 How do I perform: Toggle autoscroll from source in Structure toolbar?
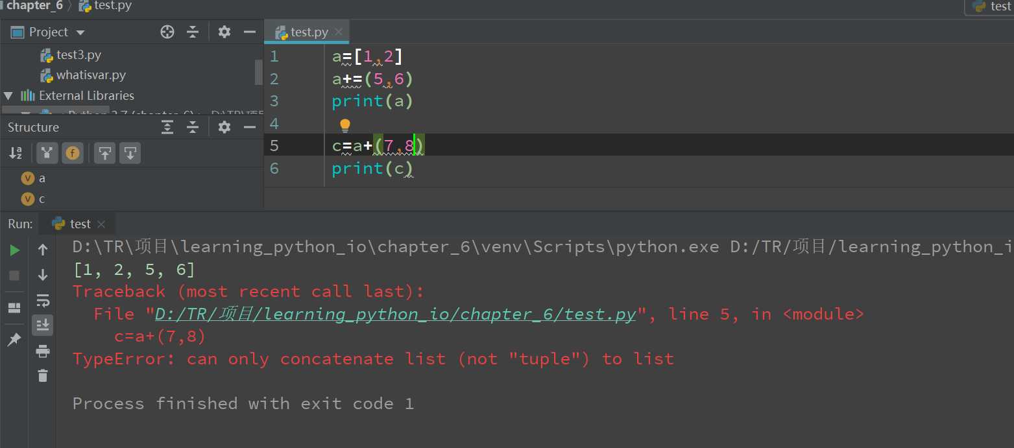[x=130, y=153]
